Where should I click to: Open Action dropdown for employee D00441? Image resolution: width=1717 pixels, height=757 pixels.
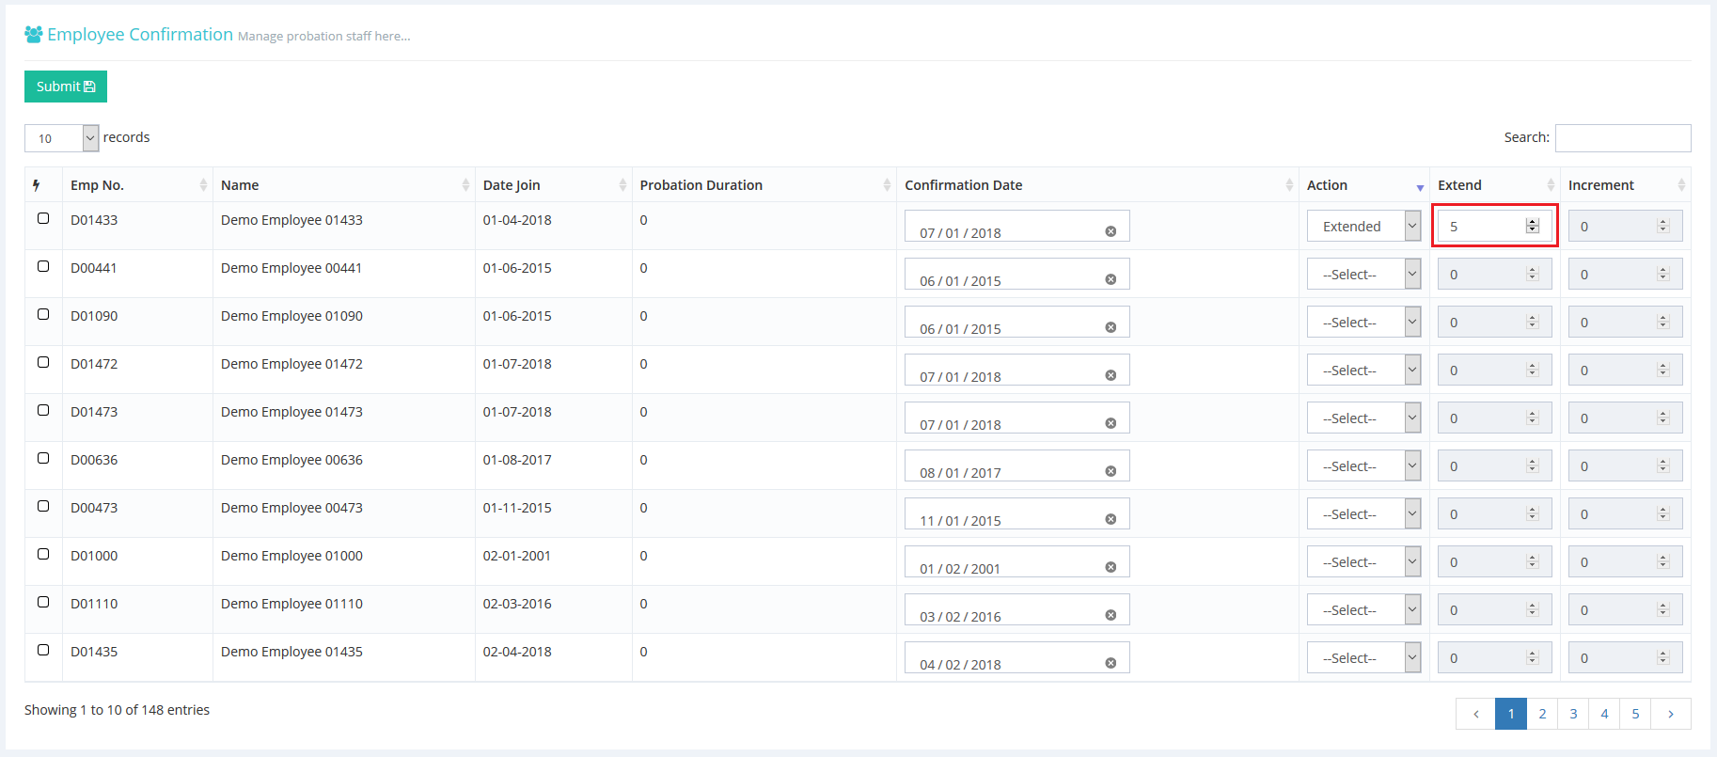pyautogui.click(x=1363, y=275)
